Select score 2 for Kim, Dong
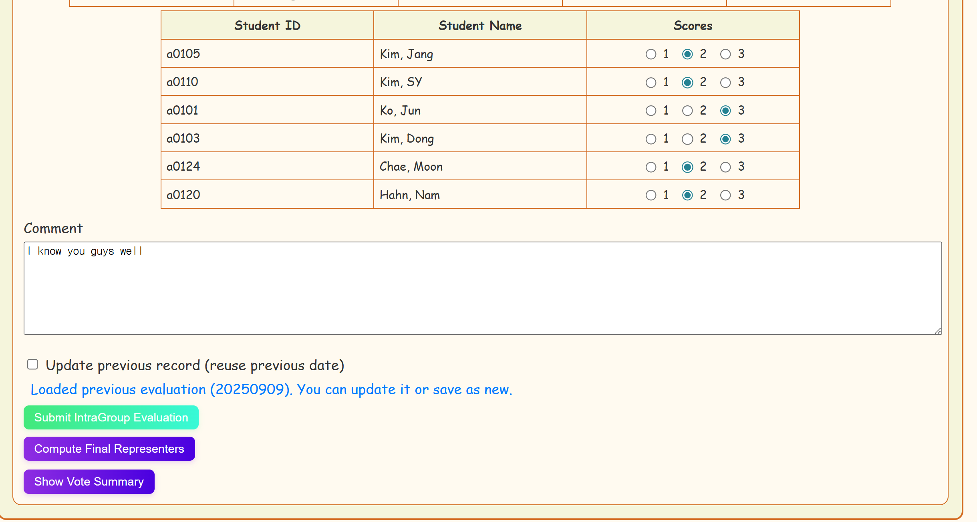 coord(687,139)
